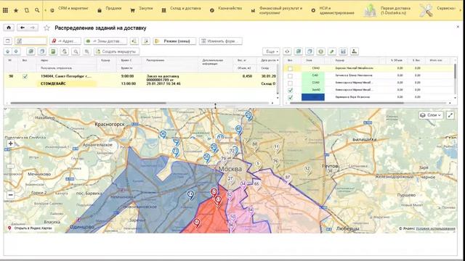
Task: Click the person hierarchy icon in couriers toolbar
Action: pos(354,51)
